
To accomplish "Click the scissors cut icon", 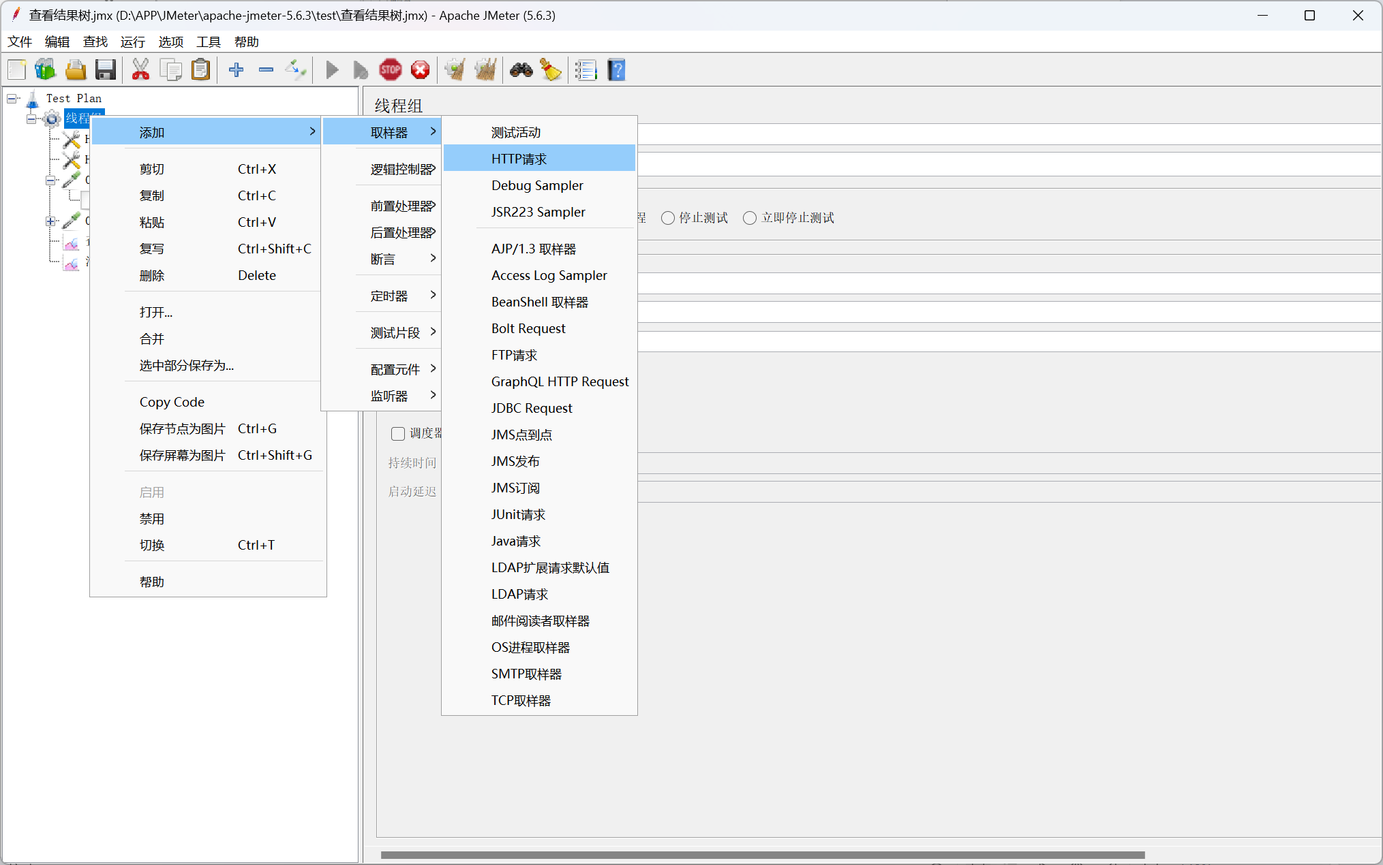I will click(x=140, y=69).
